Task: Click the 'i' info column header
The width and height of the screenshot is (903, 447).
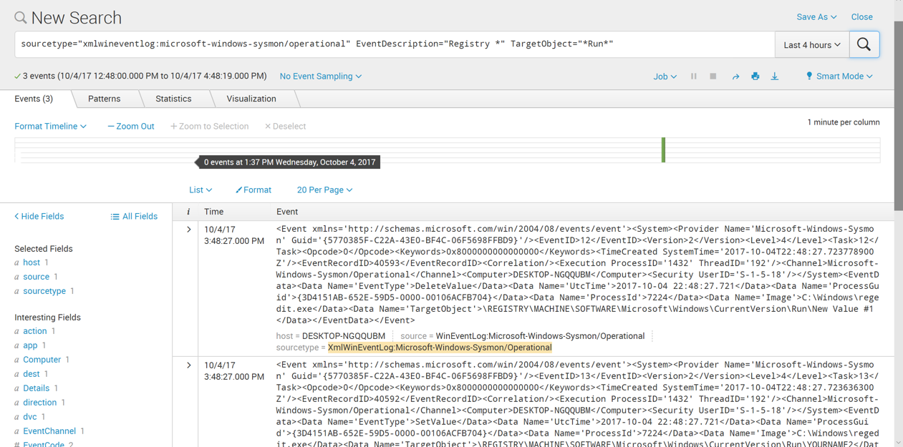Action: 188,212
